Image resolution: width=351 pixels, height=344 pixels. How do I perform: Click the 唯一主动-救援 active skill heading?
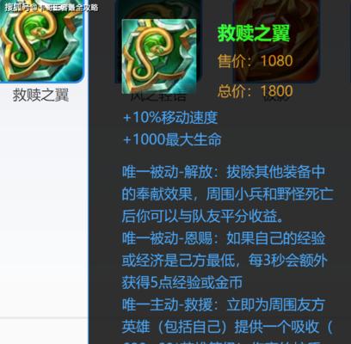[x=167, y=304]
